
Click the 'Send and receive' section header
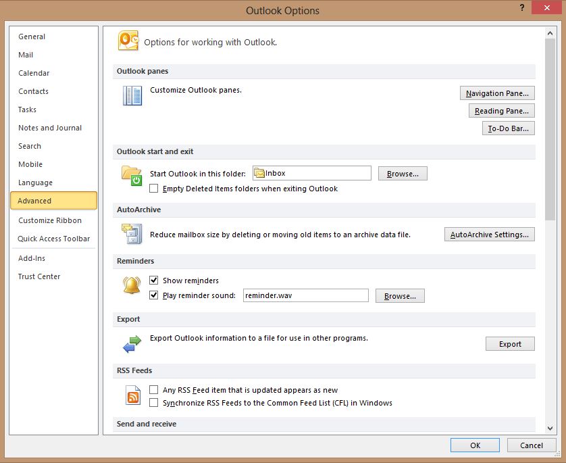pos(147,424)
